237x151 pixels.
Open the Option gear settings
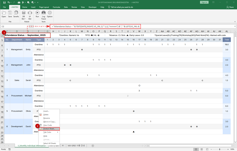tap(50, 14)
